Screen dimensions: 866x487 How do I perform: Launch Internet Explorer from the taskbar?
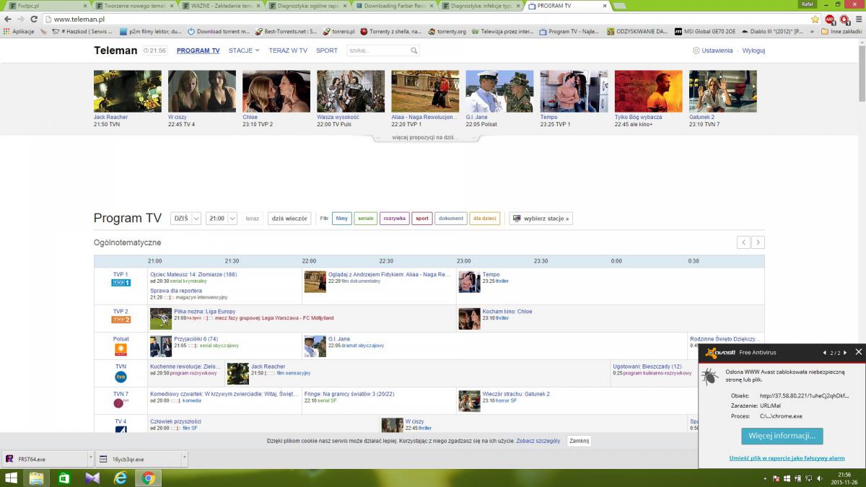click(120, 478)
